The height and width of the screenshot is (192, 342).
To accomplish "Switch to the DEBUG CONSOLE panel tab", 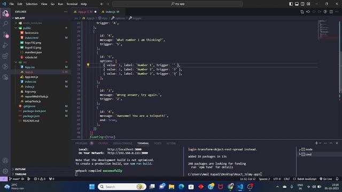I will coord(122,143).
